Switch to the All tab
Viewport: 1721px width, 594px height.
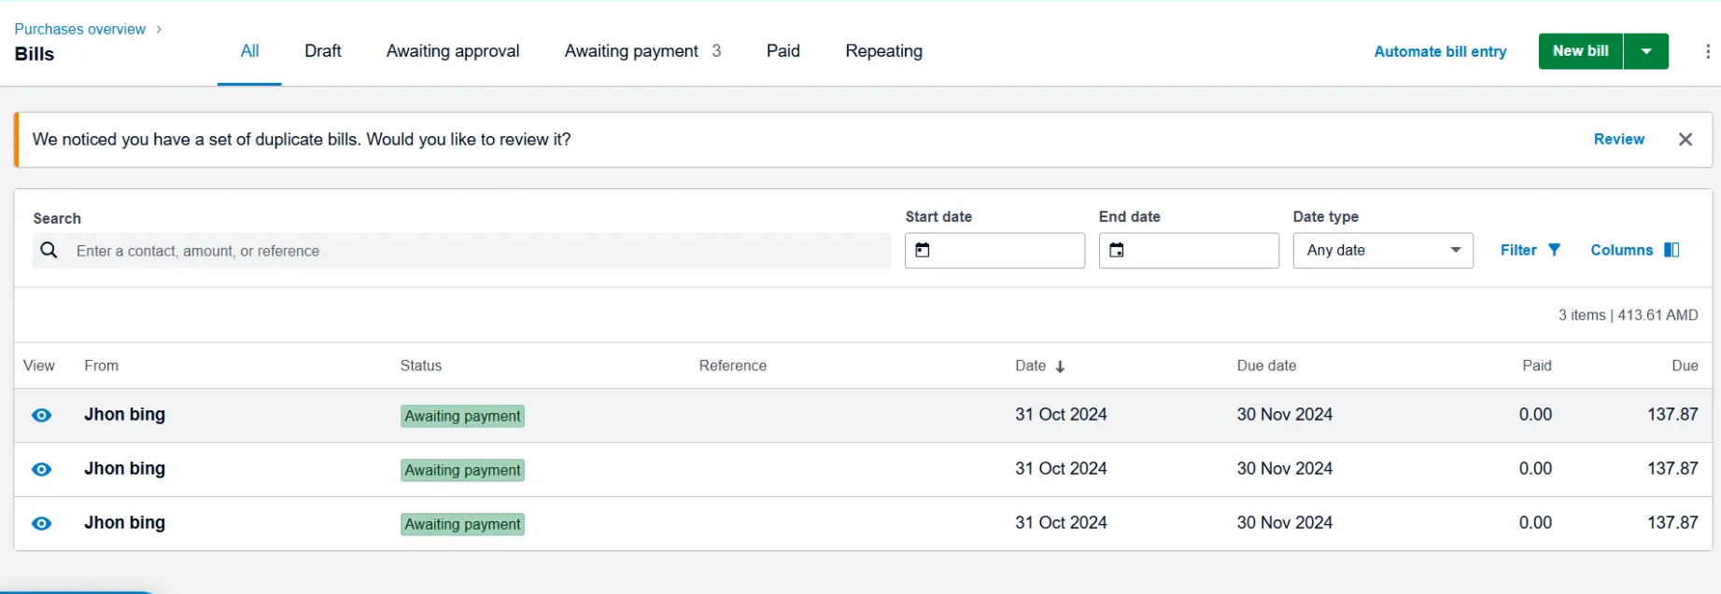point(249,51)
